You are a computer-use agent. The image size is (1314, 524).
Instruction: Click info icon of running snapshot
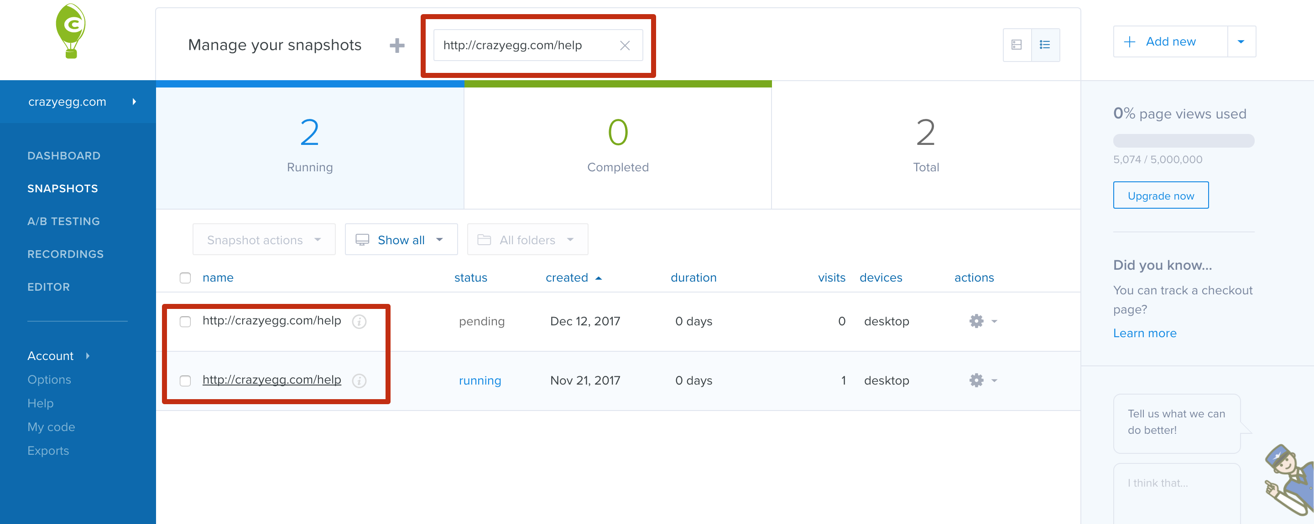point(359,381)
